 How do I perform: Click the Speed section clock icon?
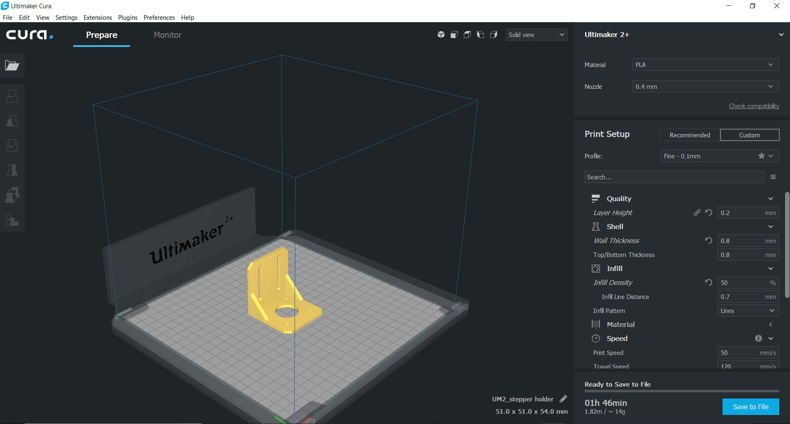[x=596, y=338]
